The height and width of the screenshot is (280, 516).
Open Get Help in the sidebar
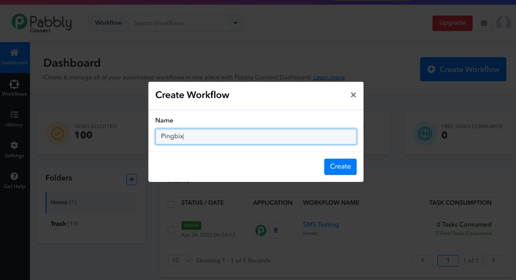coord(14,181)
